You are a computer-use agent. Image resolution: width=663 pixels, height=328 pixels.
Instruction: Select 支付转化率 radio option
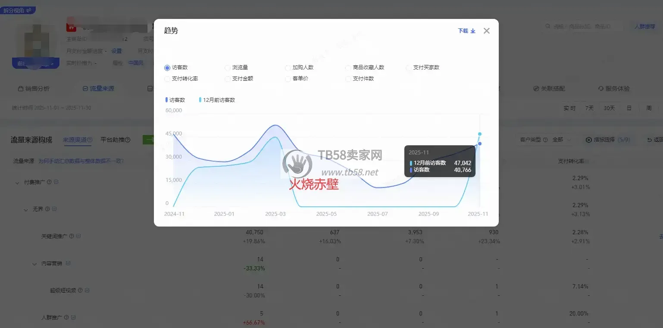167,79
